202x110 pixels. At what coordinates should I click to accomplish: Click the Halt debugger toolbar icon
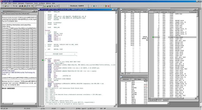click(94, 6)
